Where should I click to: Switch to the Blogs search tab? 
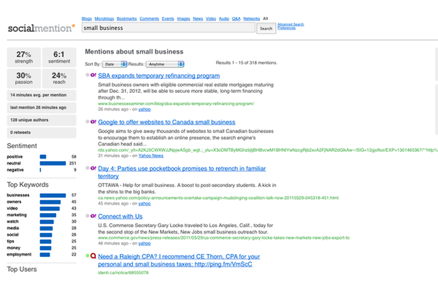click(x=86, y=19)
